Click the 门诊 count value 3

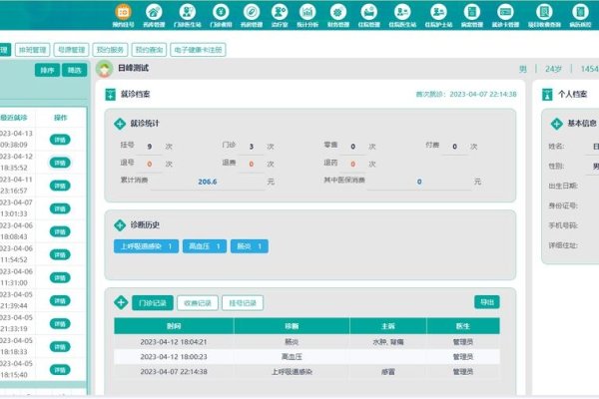(252, 147)
